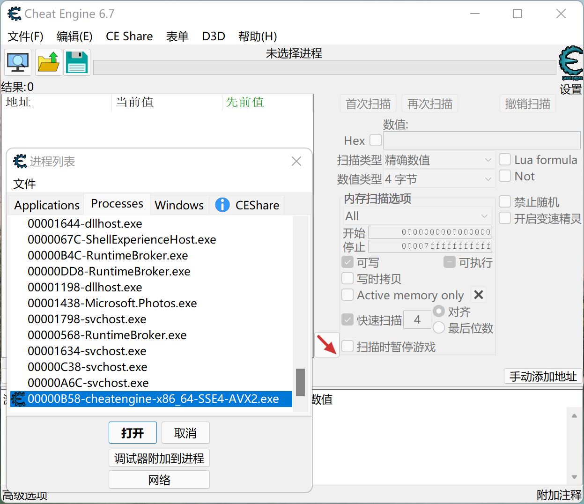Open the process selection dialog via magnifier icon
This screenshot has width=584, height=504.
point(17,61)
